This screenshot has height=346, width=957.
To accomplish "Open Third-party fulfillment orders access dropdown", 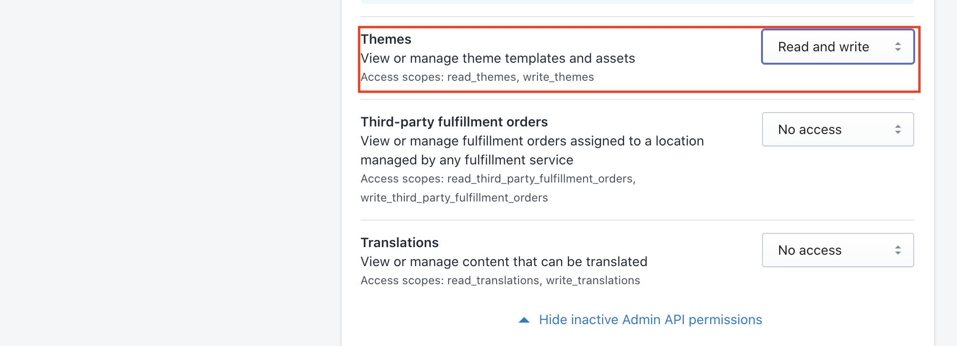I will tap(837, 129).
